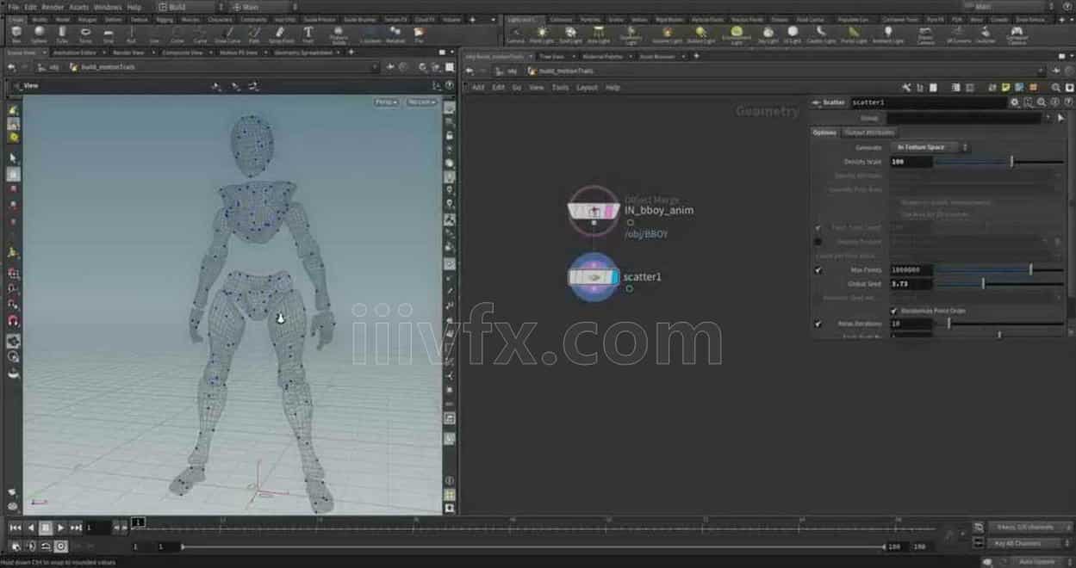Select the Tube shelf tool

[62, 34]
